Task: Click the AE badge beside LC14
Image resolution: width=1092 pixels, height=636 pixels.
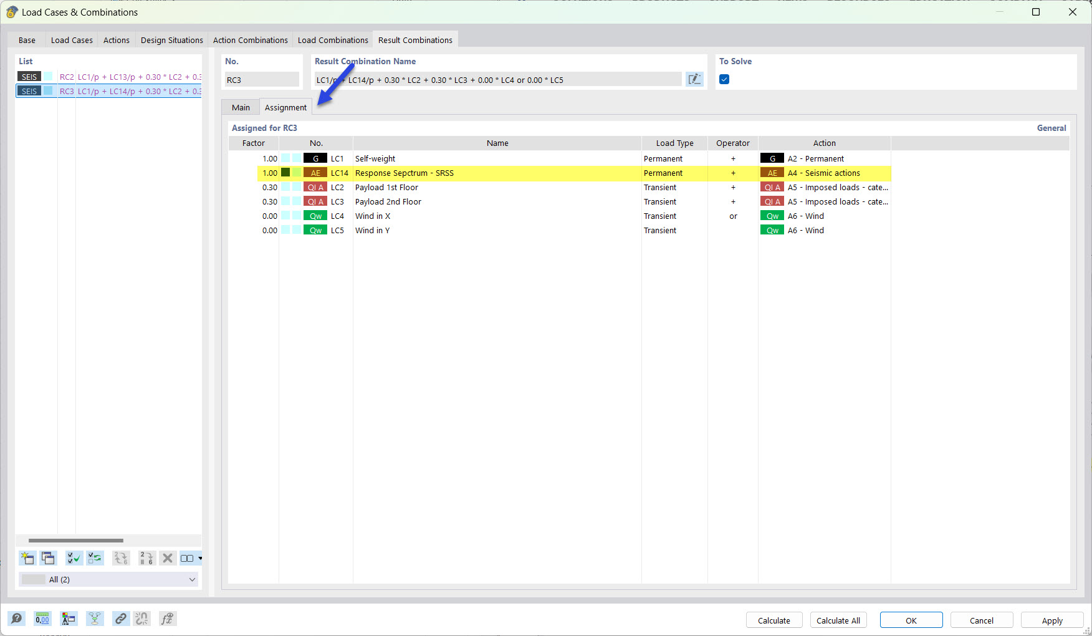Action: (315, 173)
